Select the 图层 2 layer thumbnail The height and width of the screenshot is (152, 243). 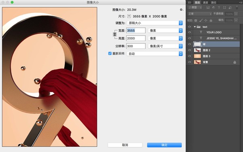tap(198, 50)
